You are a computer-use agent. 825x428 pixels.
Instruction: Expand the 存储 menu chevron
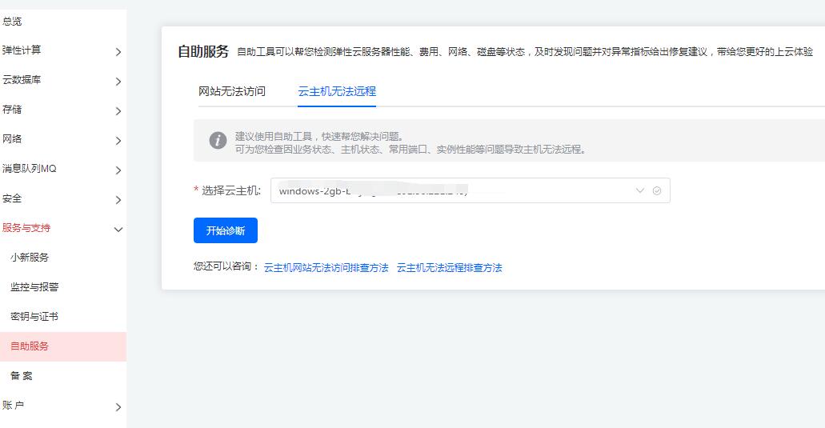click(118, 111)
